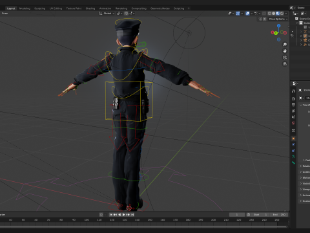Open the Sculpting workspace tab

40,8
